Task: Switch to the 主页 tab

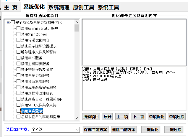Action: pos(11,7)
